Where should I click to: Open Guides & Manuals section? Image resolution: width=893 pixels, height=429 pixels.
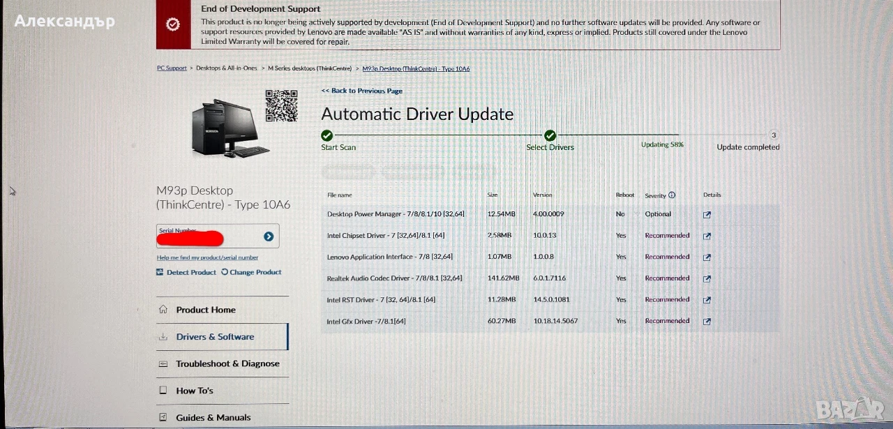tap(213, 418)
